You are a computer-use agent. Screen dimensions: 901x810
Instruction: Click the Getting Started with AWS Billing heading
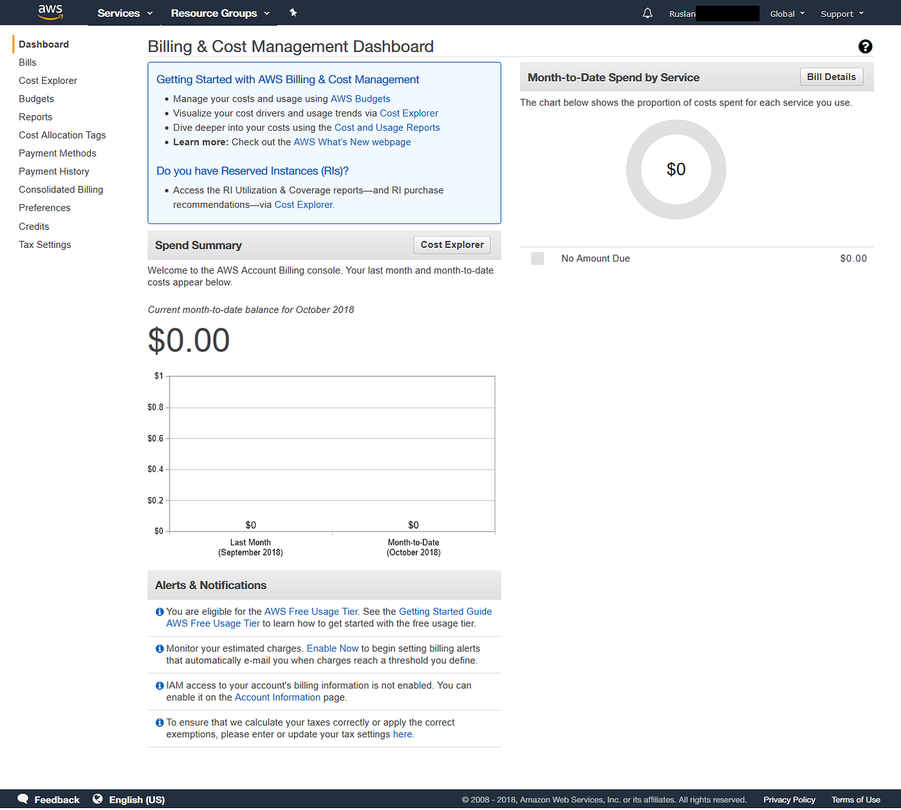[x=288, y=80]
